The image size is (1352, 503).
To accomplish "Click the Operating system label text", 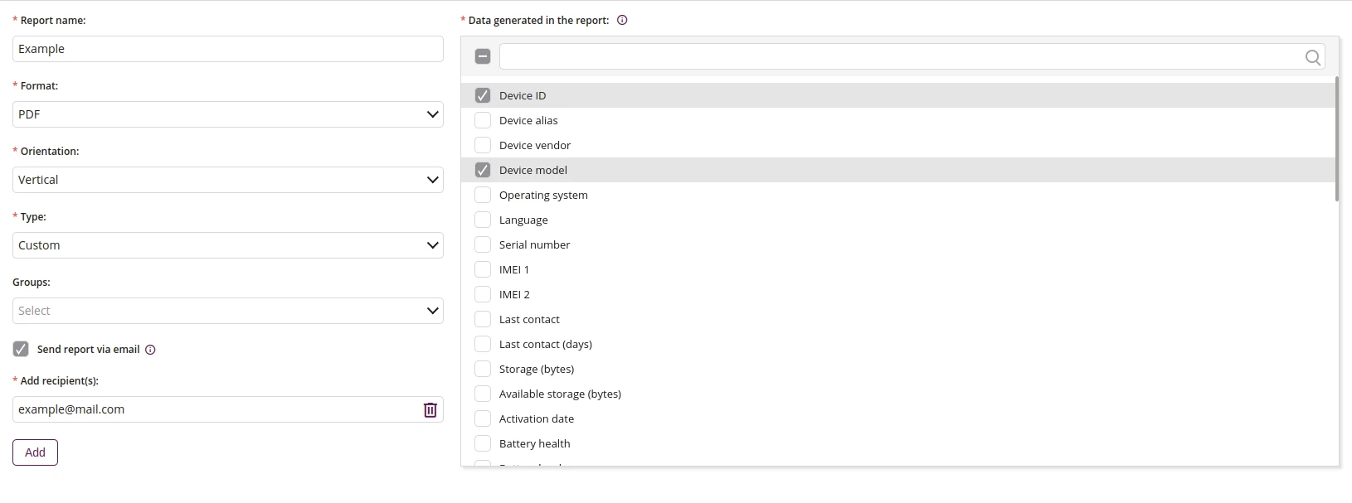I will pyautogui.click(x=543, y=195).
